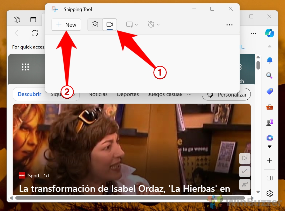Toggle the Edge sidebar panel icon
This screenshot has height=211, width=285.
pos(269,178)
